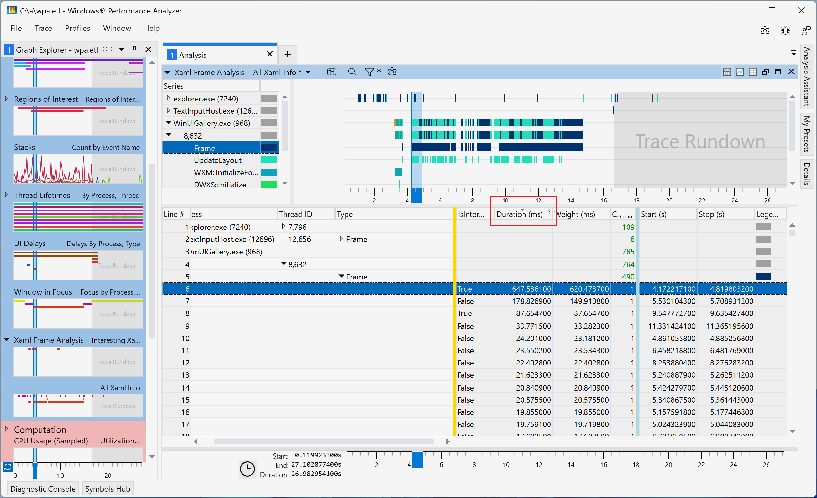Switch to table-only display mode
This screenshot has width=817, height=498.
[x=753, y=72]
